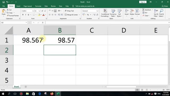The height and width of the screenshot is (96, 170).
Task: Toggle Wrap Text
Action: (69, 11)
